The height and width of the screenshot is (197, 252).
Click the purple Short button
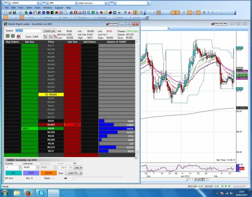point(31,173)
